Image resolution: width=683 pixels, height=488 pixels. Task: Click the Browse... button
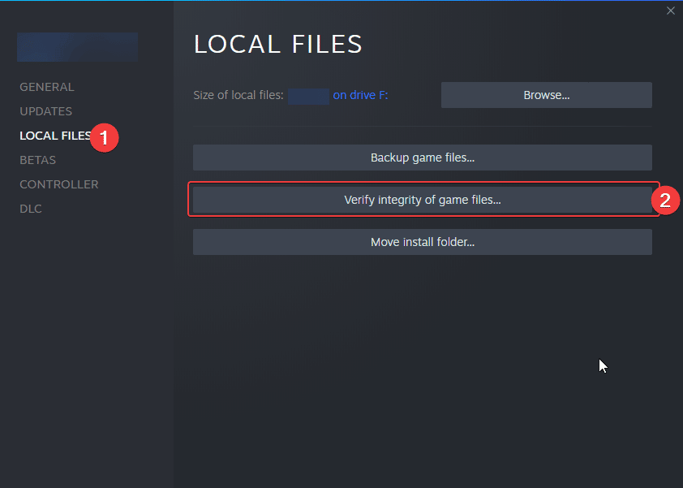pos(546,95)
